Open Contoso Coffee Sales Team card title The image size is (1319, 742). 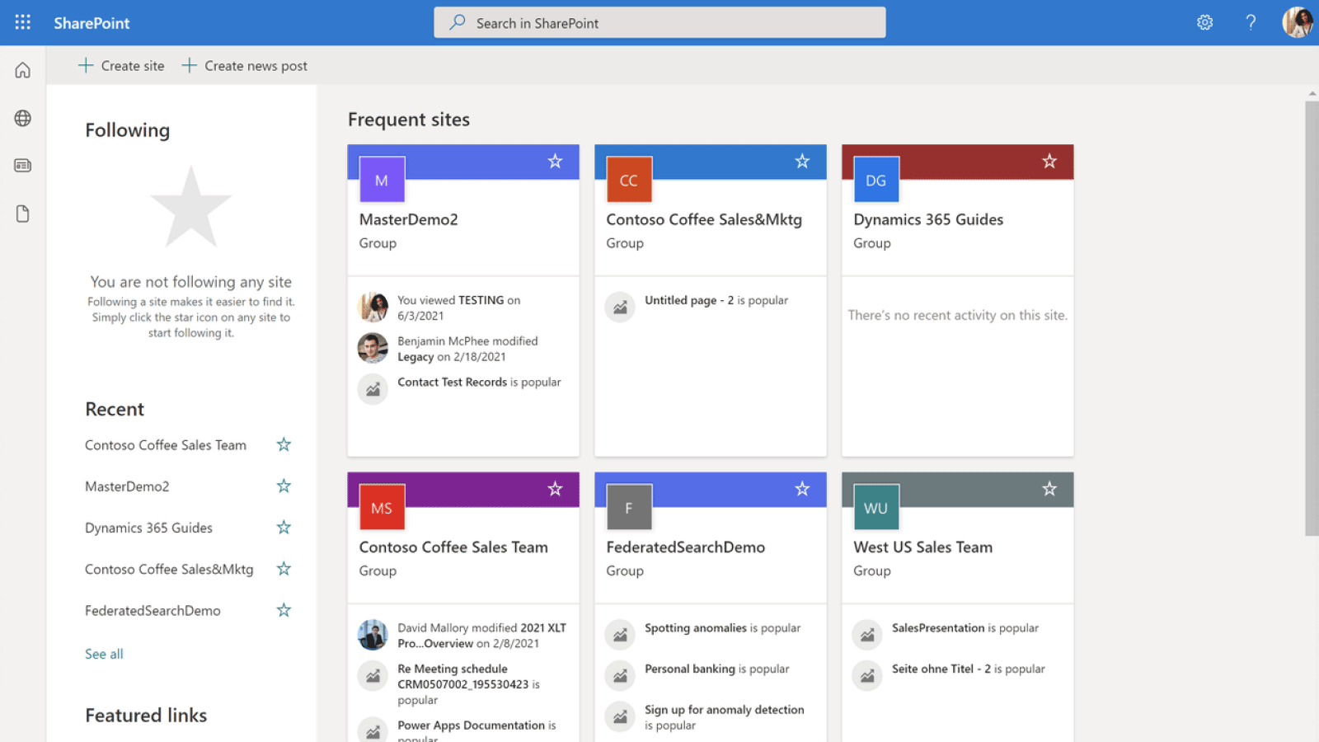pos(453,547)
